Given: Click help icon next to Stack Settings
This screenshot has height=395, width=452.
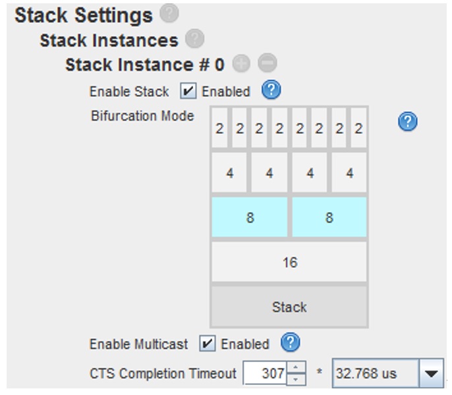Looking at the screenshot, I should click(169, 13).
